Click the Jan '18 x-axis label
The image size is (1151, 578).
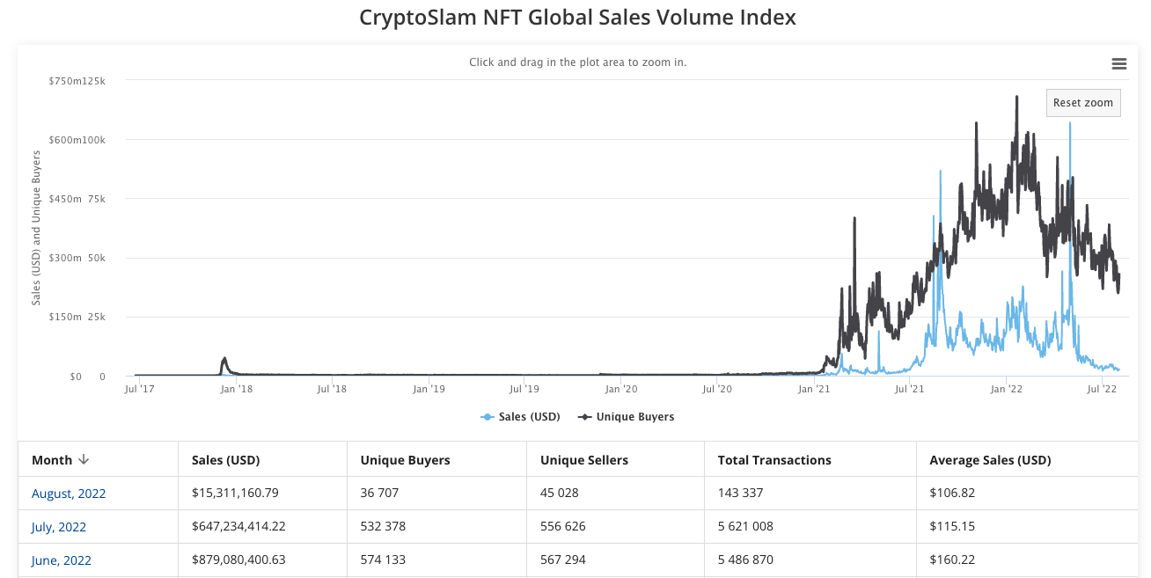click(234, 388)
